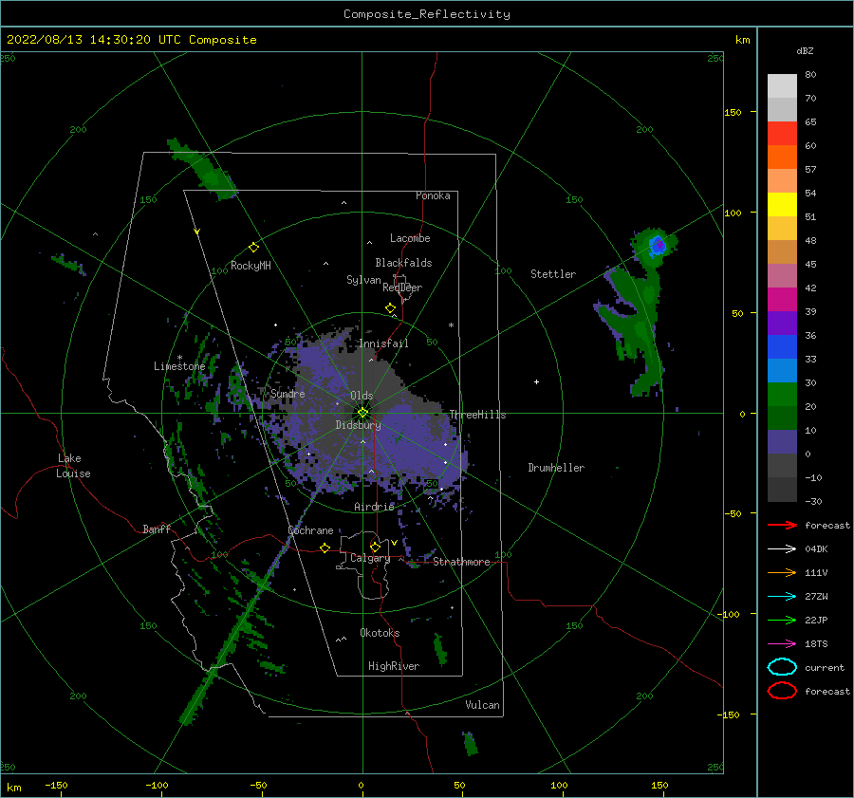Select the RockyMH label
Screen dimensions: 854x798
click(251, 266)
